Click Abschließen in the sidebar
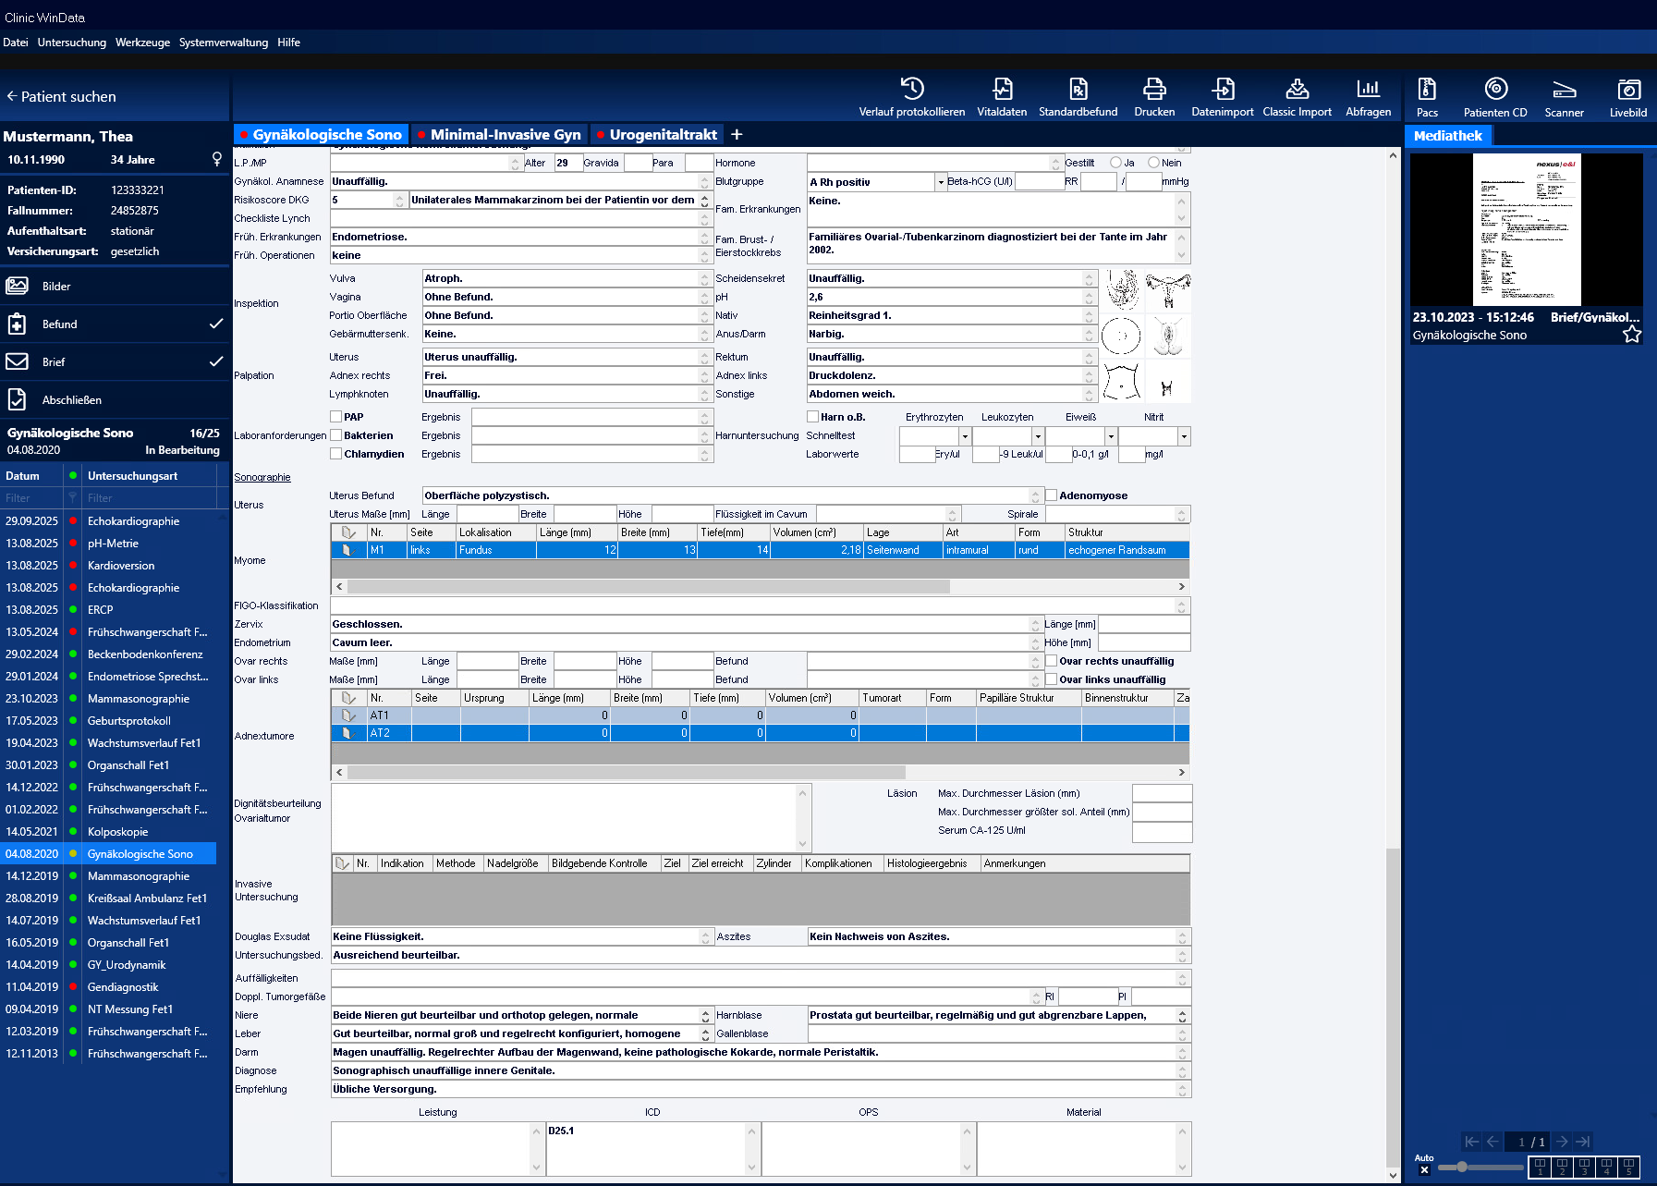The width and height of the screenshot is (1657, 1186). (x=72, y=400)
